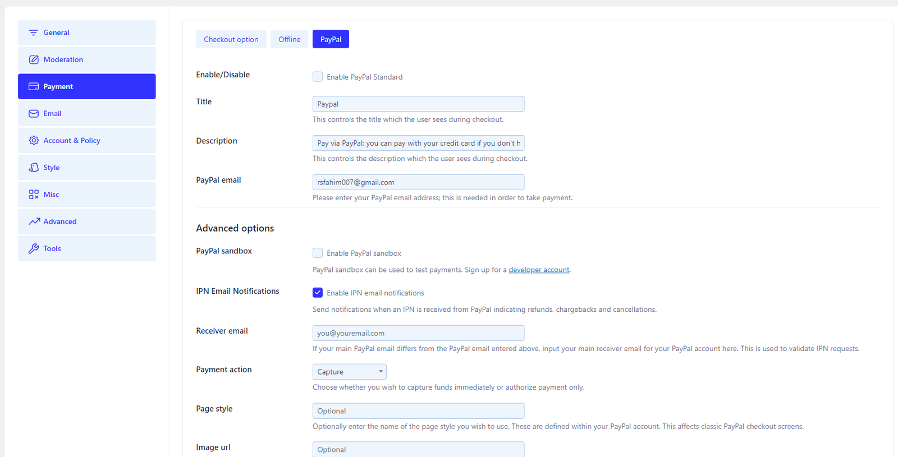898x457 pixels.
Task: Click the Image url Optional field
Action: coord(418,449)
